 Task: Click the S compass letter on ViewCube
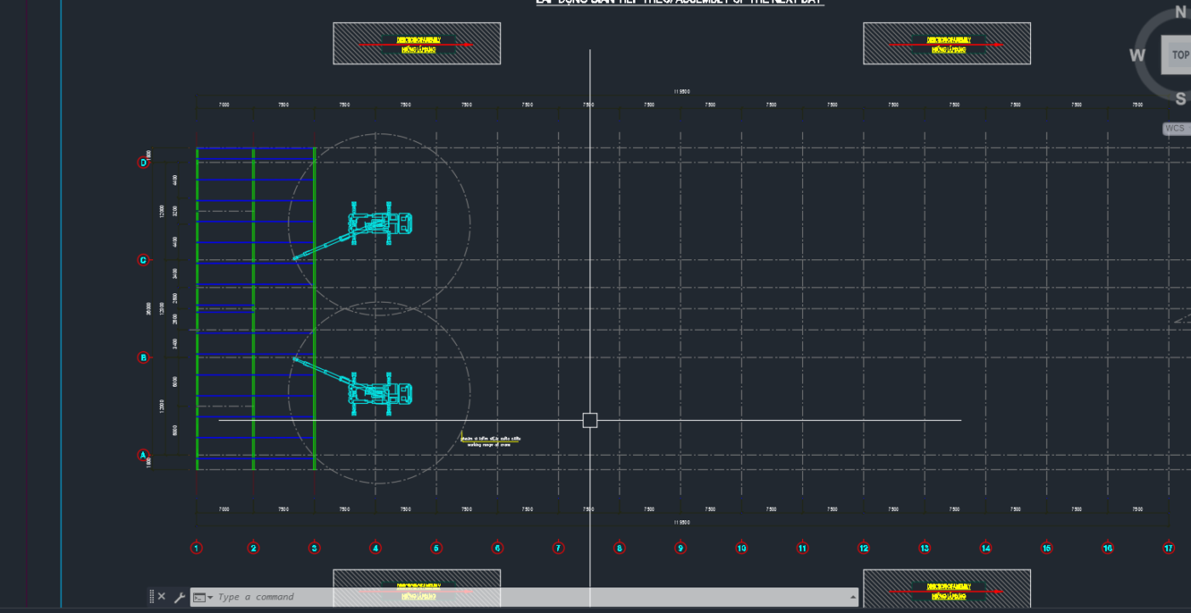(x=1180, y=99)
